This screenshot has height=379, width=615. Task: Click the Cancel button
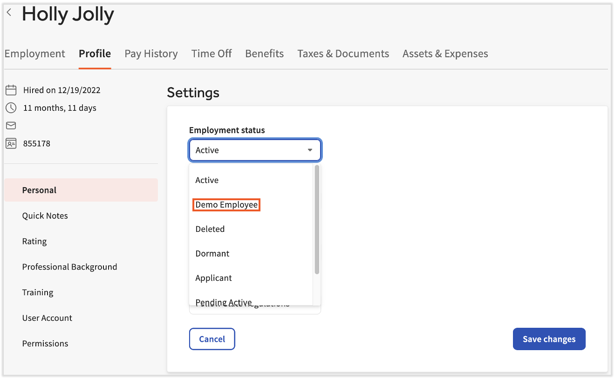pyautogui.click(x=212, y=339)
